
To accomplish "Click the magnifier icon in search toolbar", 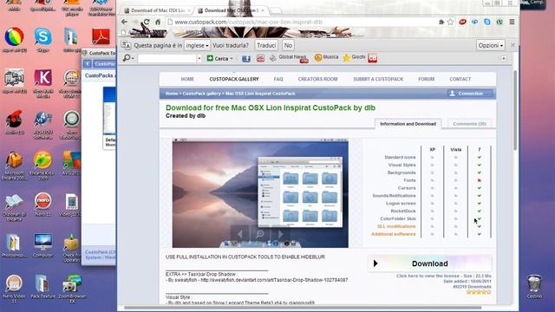I will (x=127, y=58).
